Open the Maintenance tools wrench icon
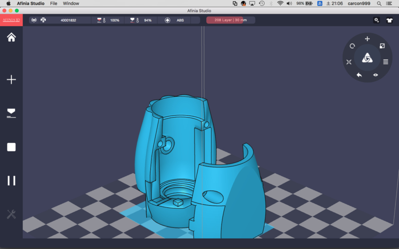The width and height of the screenshot is (399, 249). point(11,214)
